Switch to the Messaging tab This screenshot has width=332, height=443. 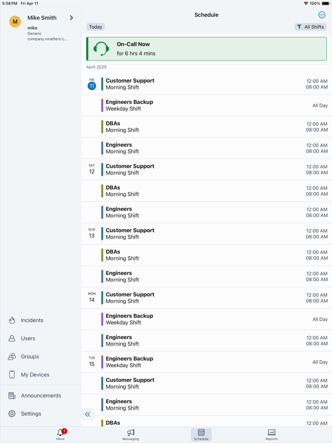pyautogui.click(x=130, y=434)
